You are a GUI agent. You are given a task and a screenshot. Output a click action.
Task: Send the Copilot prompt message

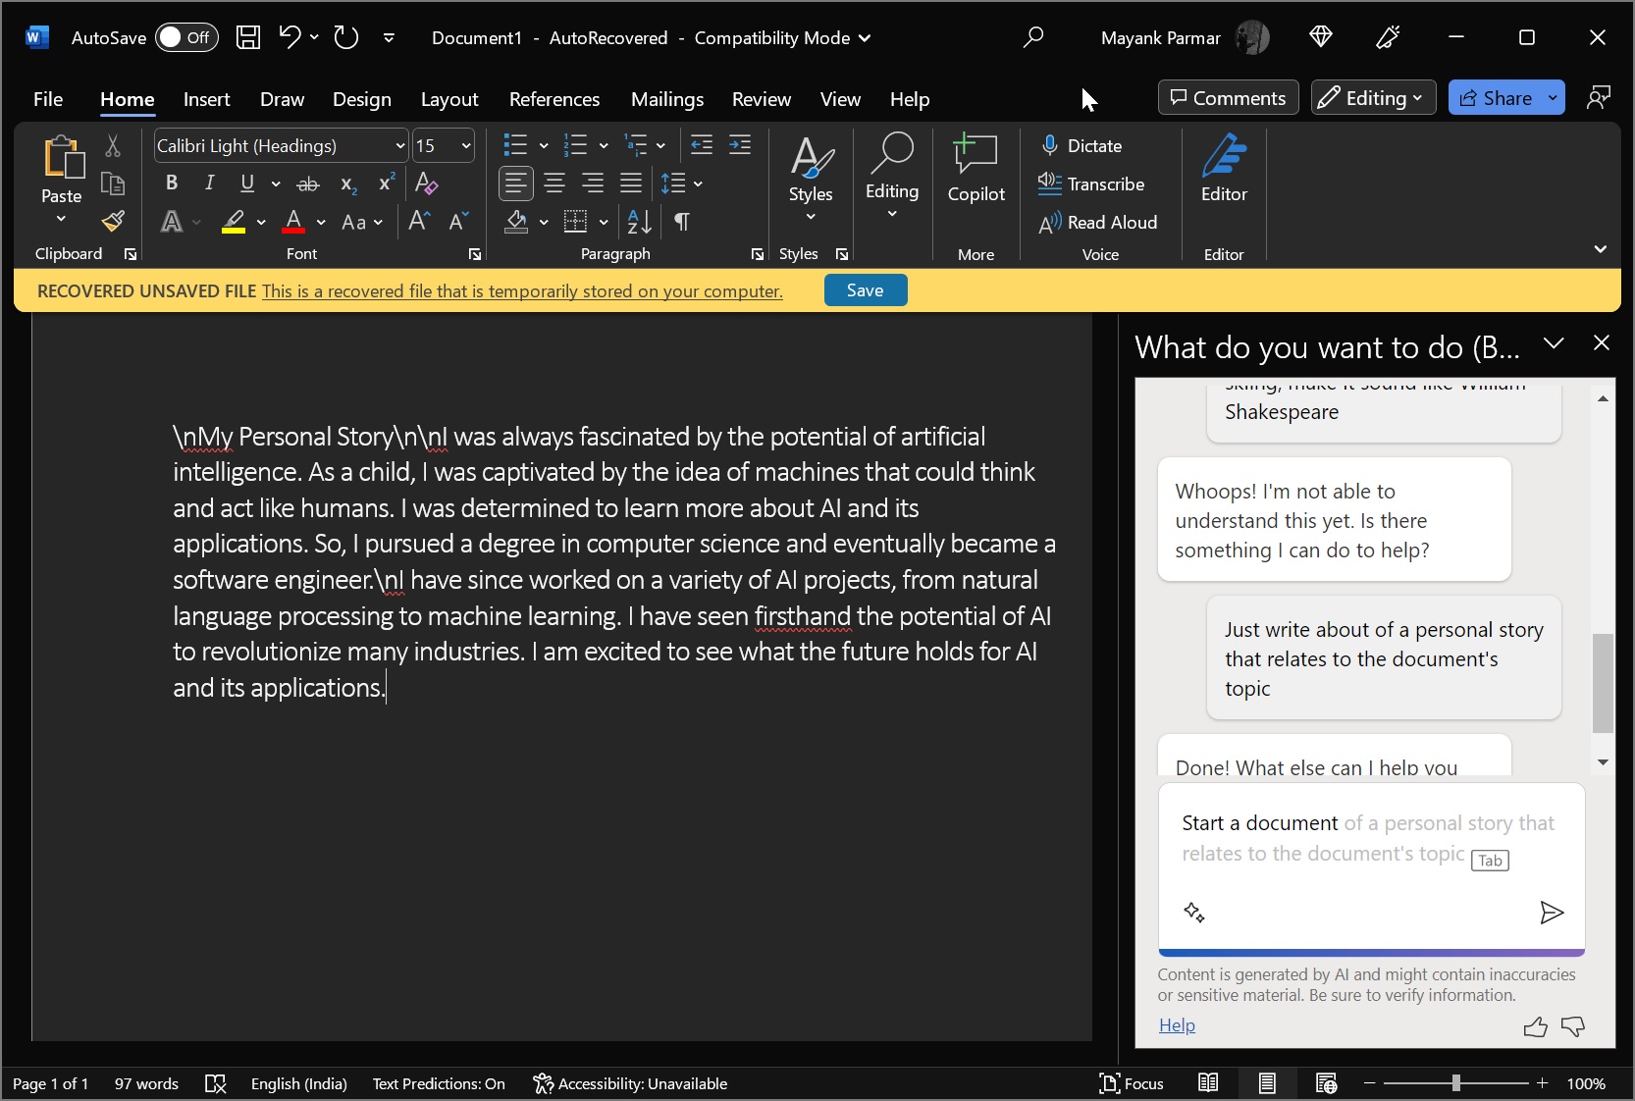pos(1551,913)
